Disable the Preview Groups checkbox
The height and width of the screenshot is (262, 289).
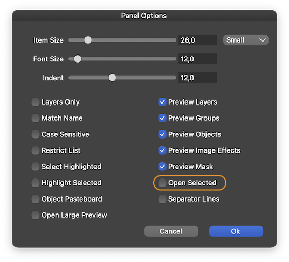point(162,118)
